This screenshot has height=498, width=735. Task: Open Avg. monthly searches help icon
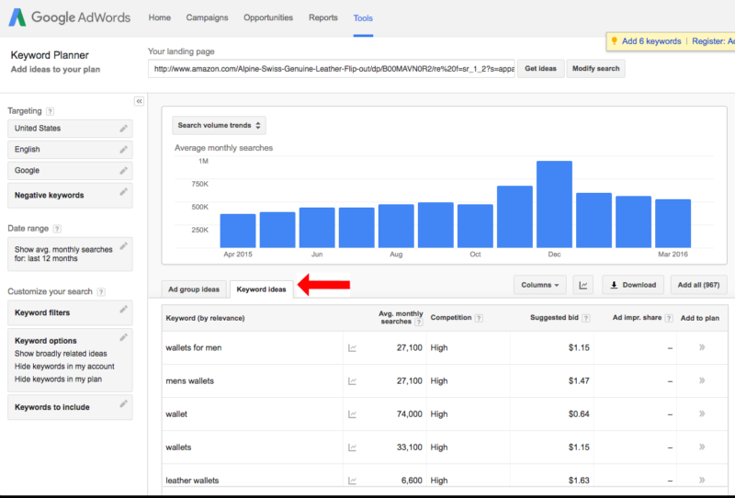pyautogui.click(x=419, y=323)
